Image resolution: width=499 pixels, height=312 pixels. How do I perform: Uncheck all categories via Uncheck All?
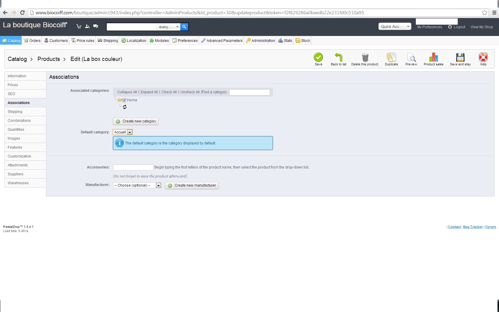click(x=190, y=92)
